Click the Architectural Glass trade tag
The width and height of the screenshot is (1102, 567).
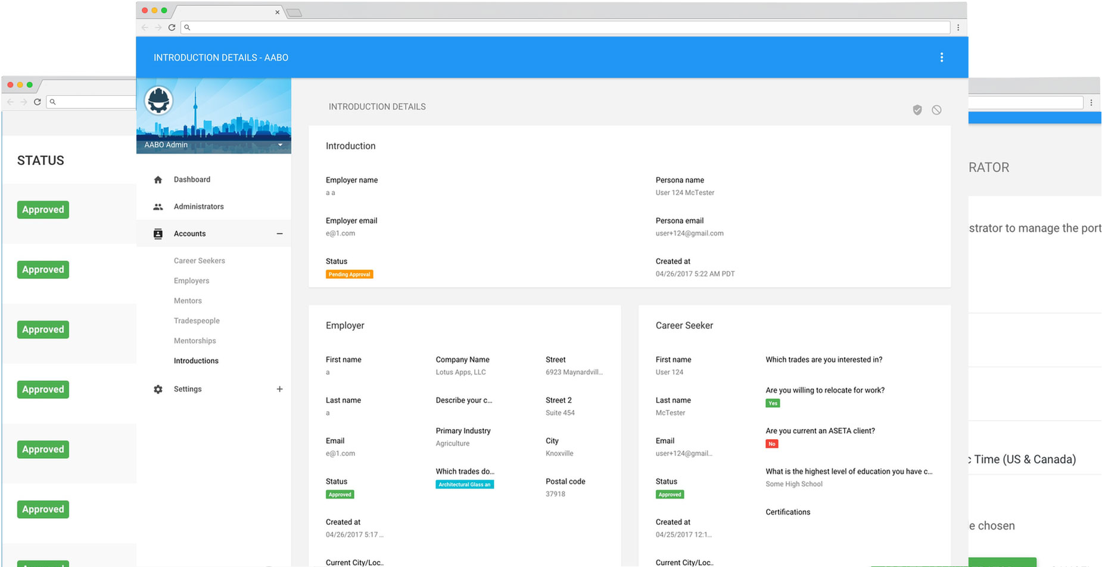point(464,484)
